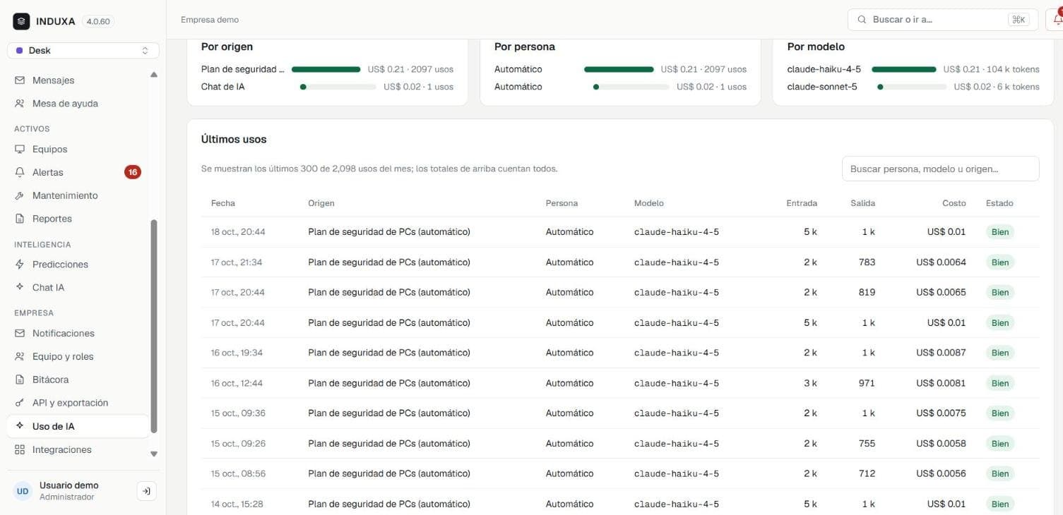Click the Equipo y roles icon
The image size is (1063, 515).
(x=20, y=357)
